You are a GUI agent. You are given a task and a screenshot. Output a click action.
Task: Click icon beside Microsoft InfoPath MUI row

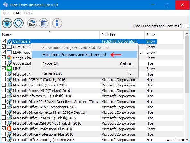(x=9, y=96)
